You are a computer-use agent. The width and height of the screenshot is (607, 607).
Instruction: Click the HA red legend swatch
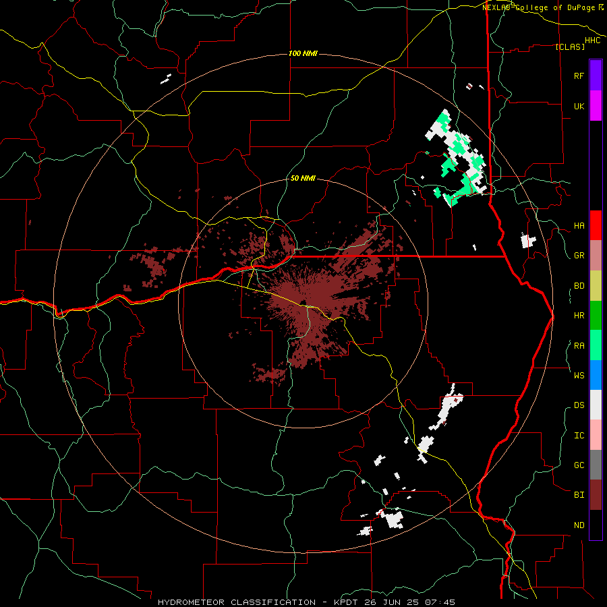coord(596,225)
